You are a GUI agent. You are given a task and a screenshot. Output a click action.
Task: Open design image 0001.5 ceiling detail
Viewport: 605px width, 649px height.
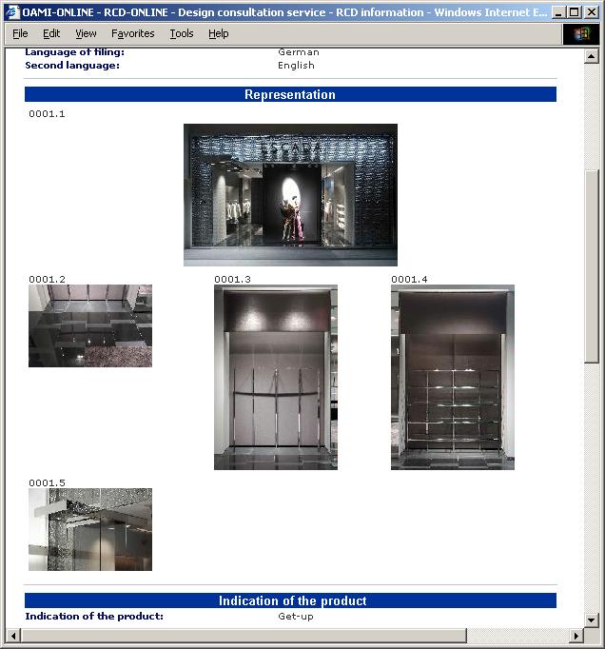90,529
